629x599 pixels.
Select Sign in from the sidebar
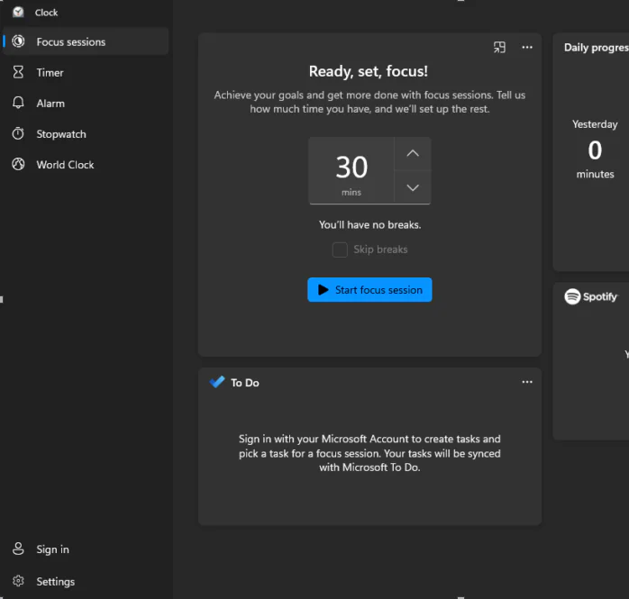(52, 549)
